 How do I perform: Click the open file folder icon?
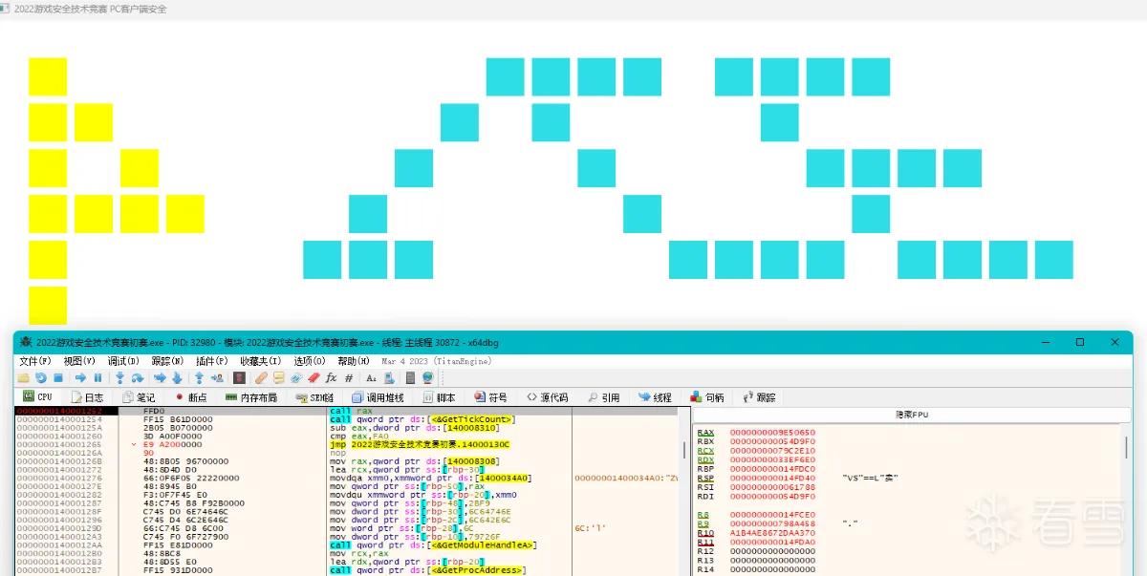click(24, 378)
